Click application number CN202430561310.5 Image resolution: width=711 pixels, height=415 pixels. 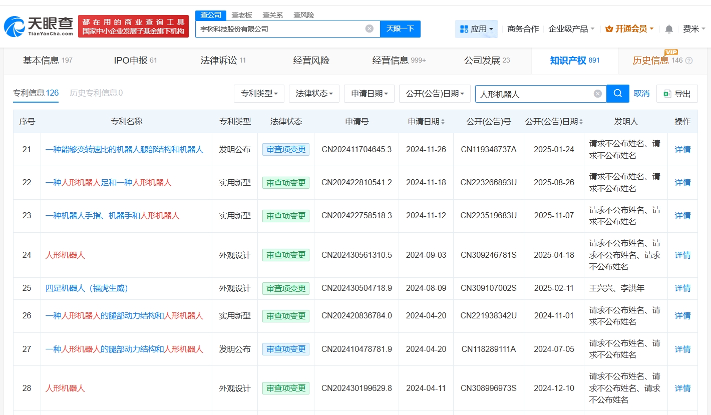[357, 255]
